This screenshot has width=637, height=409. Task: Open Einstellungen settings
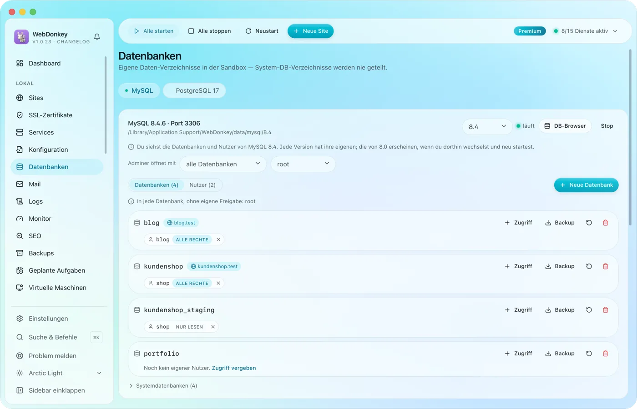(x=57, y=319)
